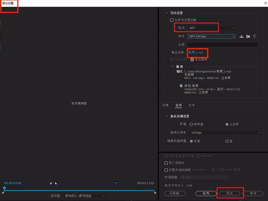Toggle the 仅渲染 Alpha 通道 checkbox

click(213, 170)
